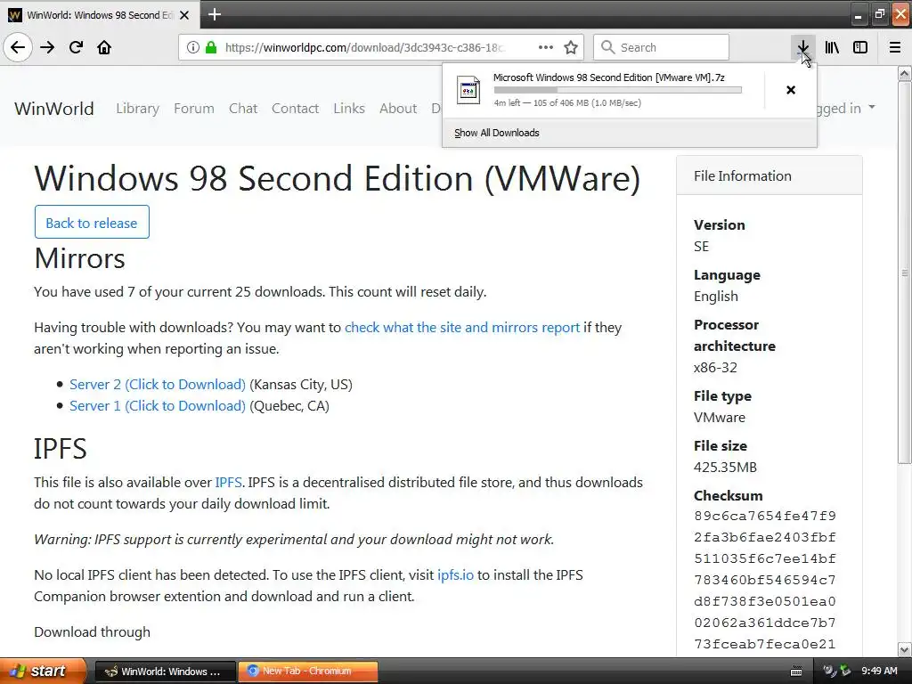Image resolution: width=912 pixels, height=684 pixels.
Task: Click the Back to release button
Action: 92,222
